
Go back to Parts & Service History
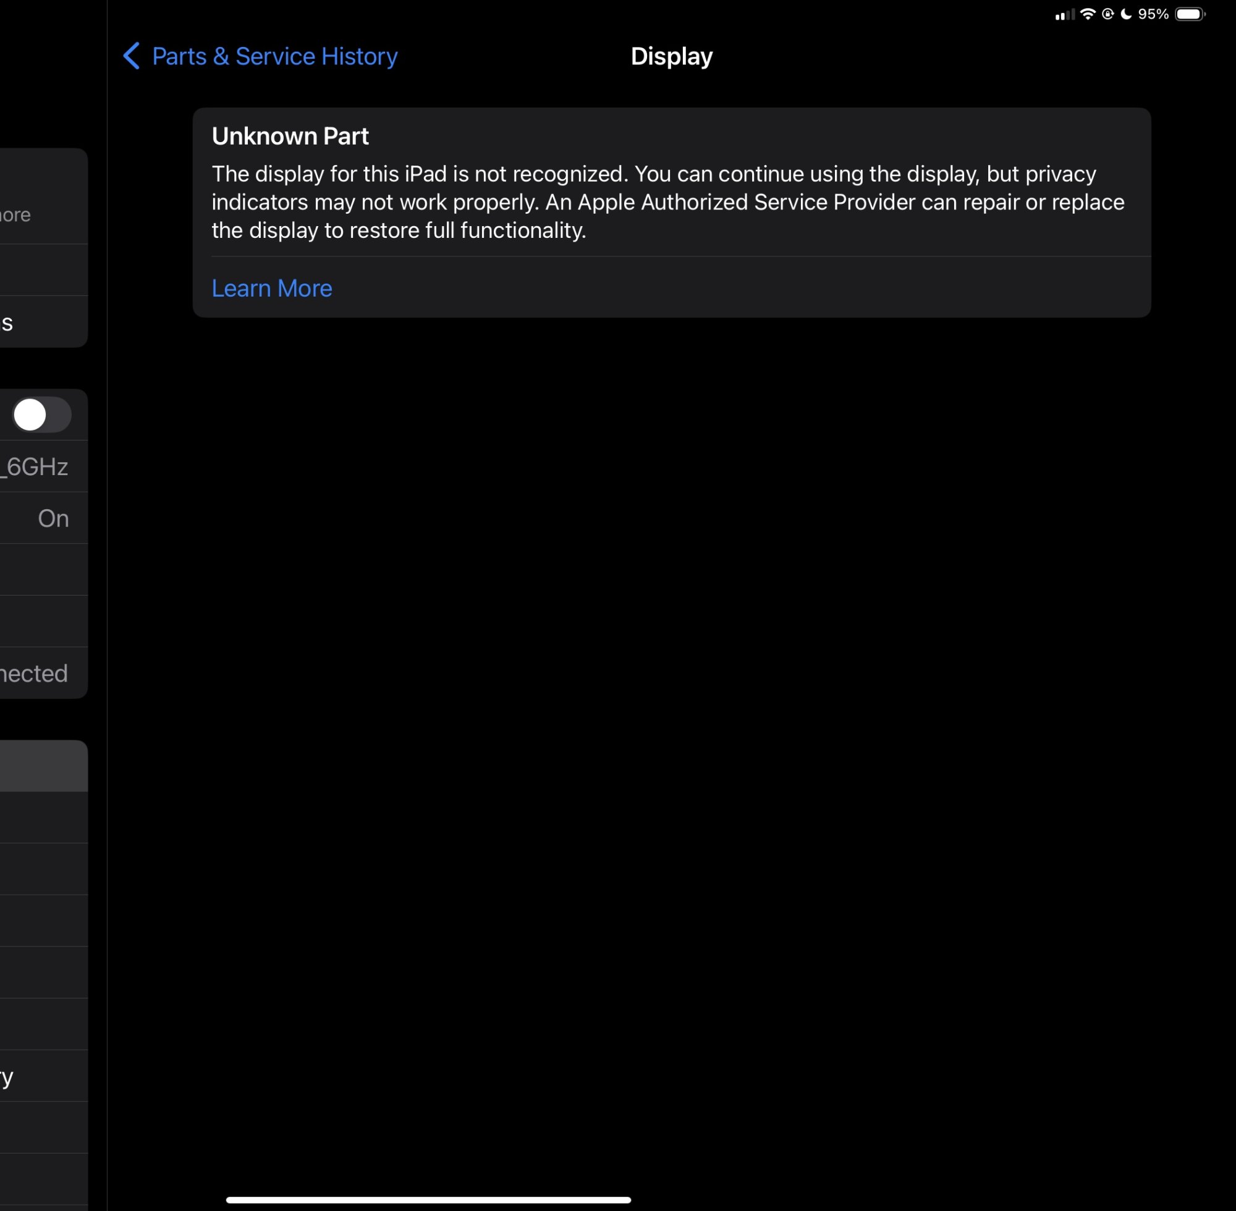(x=274, y=56)
